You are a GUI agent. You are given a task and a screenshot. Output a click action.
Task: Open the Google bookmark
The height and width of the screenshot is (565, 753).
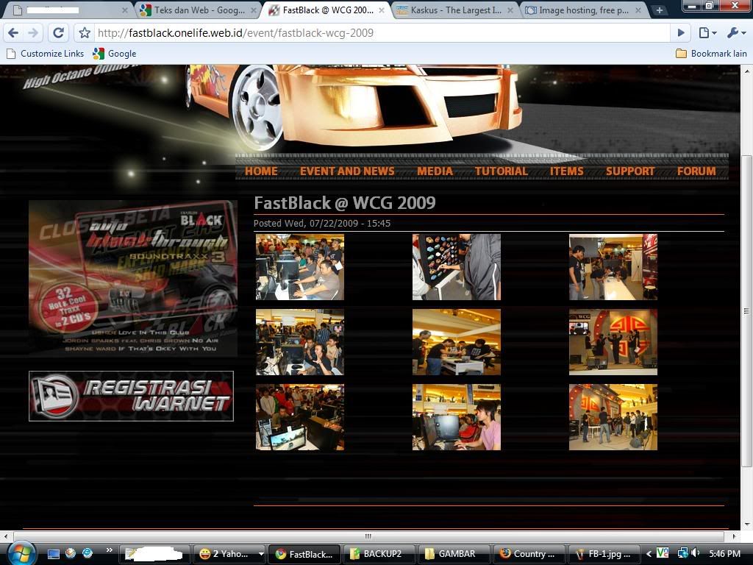pos(115,54)
